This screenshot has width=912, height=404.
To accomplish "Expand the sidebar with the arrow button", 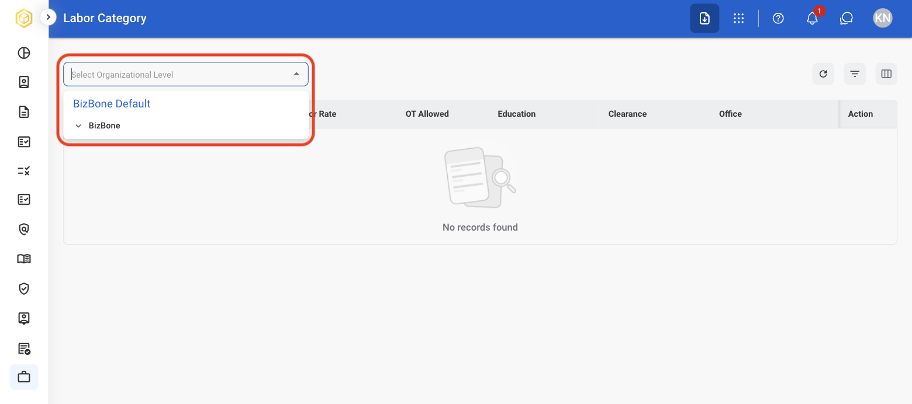I will (x=48, y=18).
